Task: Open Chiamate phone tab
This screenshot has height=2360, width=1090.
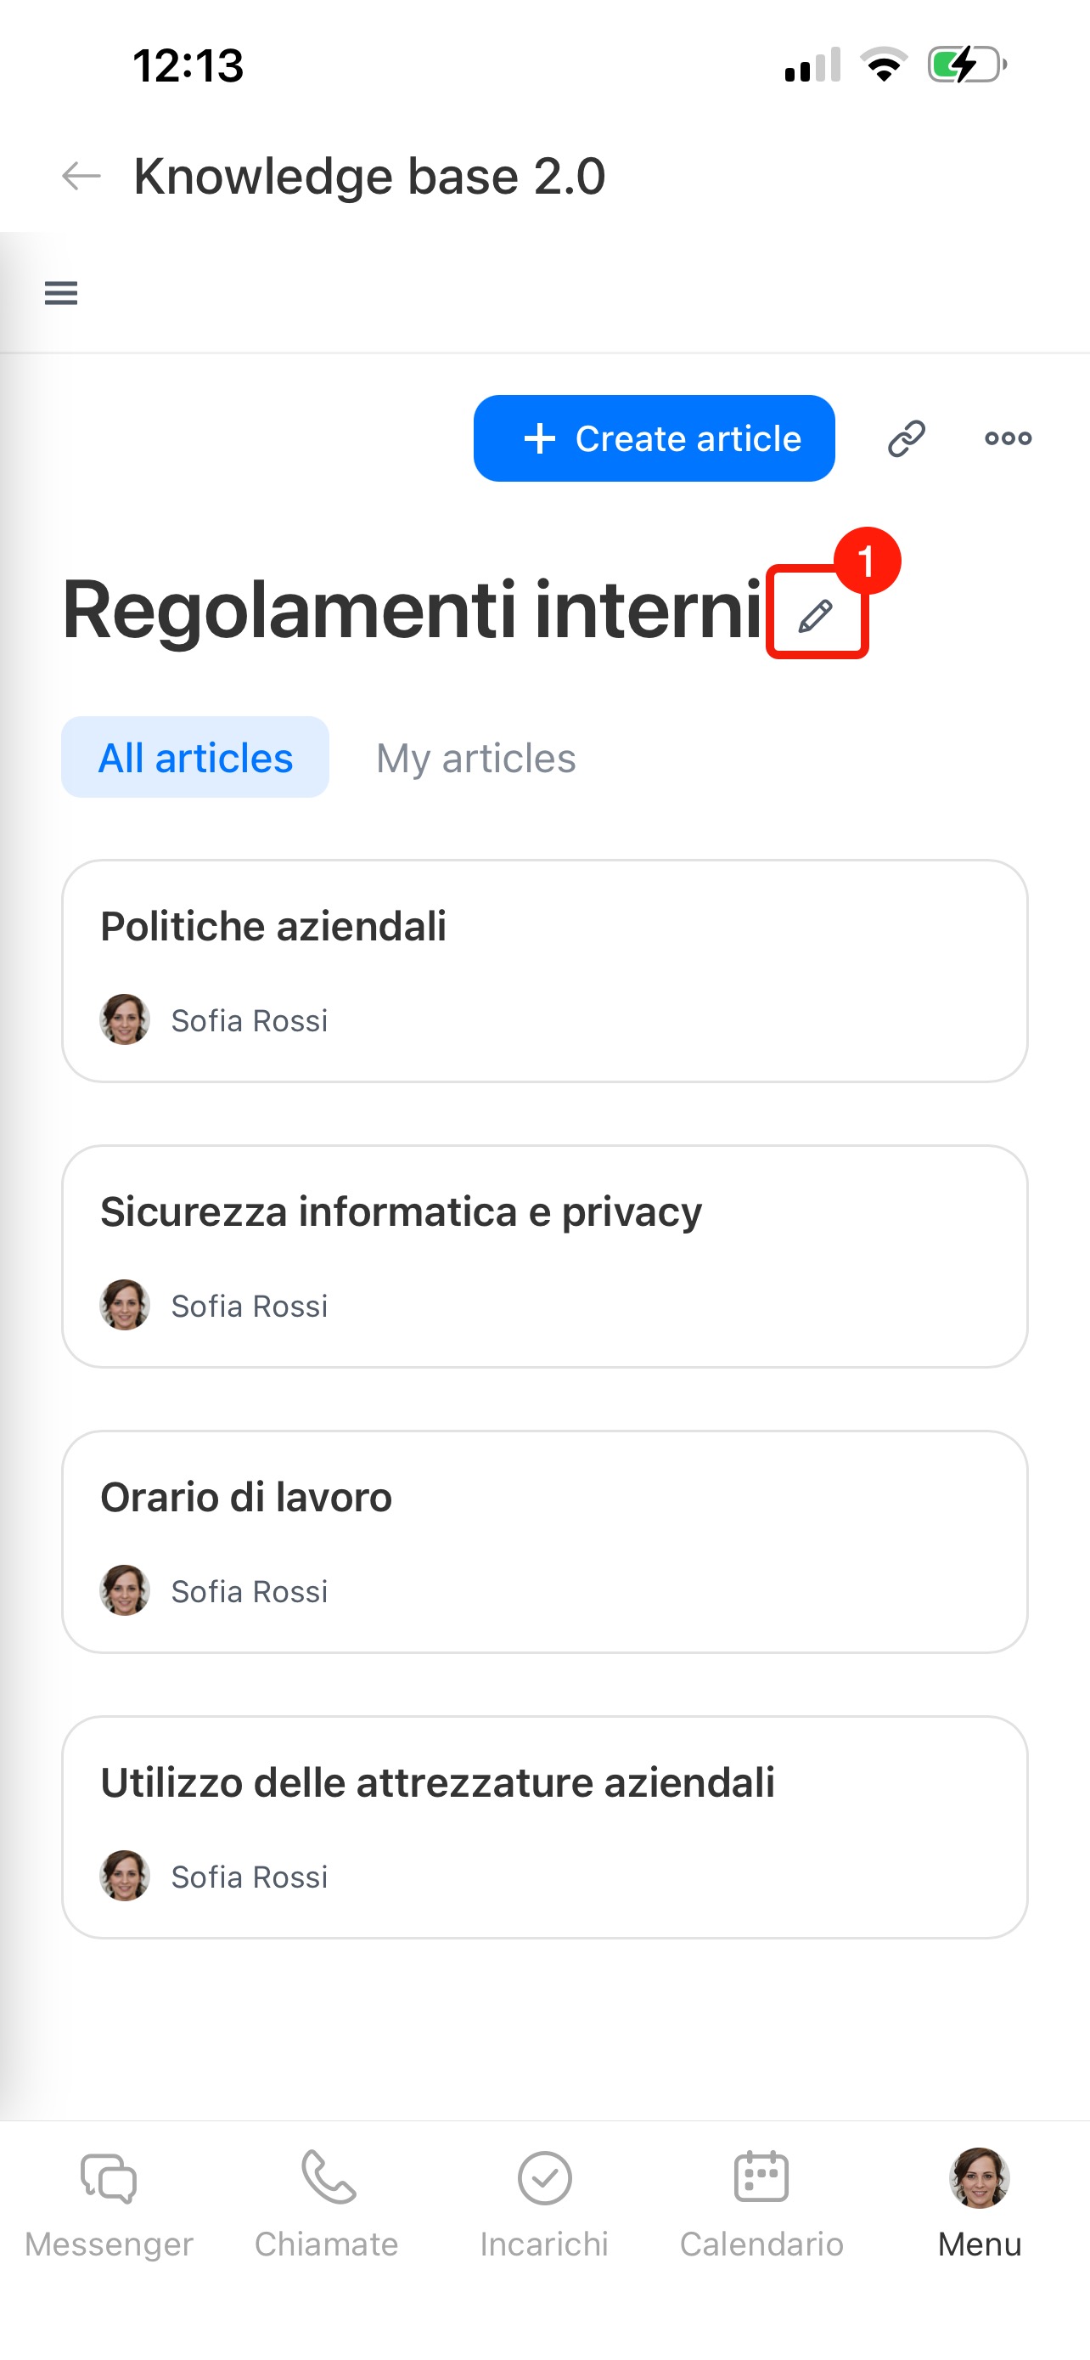Action: pyautogui.click(x=327, y=2205)
